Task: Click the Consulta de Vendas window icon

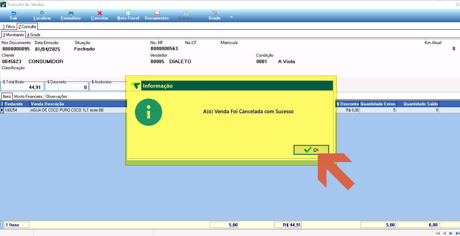Action: click(3, 4)
